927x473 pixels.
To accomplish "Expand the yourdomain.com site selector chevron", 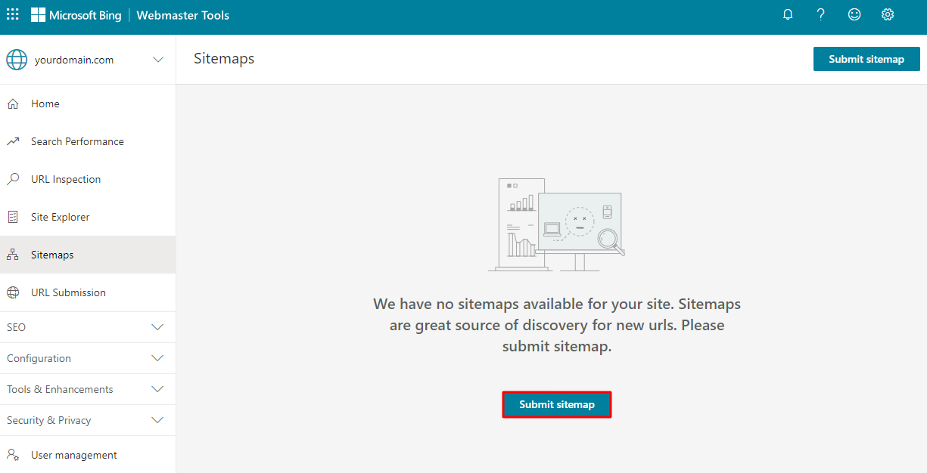I will tap(158, 60).
